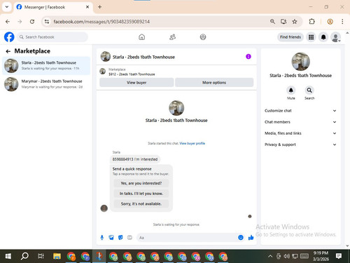Open Task View on taskbar
This screenshot has width=350, height=263.
pyautogui.click(x=41, y=256)
